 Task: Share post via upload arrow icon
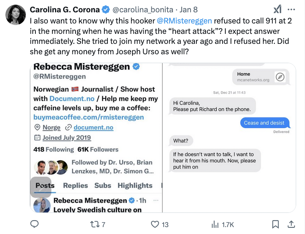(292, 224)
